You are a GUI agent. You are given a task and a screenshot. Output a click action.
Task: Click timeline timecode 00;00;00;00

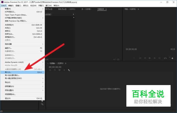[55, 67]
